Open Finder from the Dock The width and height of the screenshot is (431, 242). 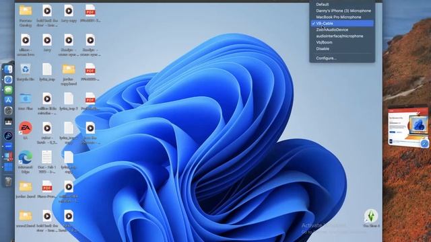[8, 69]
